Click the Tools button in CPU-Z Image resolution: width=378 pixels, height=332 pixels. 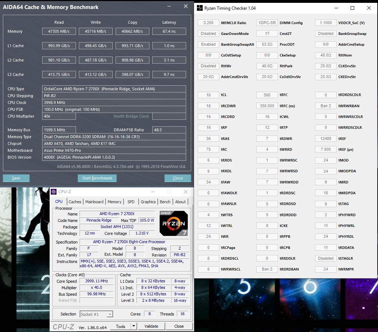point(121,326)
